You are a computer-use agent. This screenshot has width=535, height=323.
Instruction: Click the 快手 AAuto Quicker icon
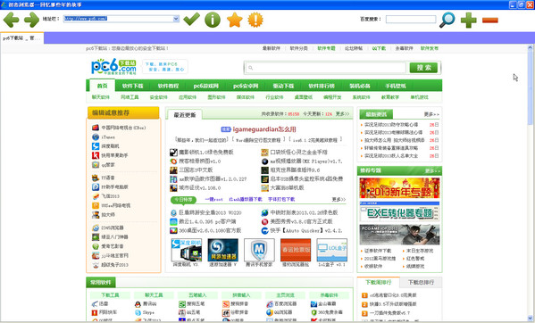(x=264, y=231)
